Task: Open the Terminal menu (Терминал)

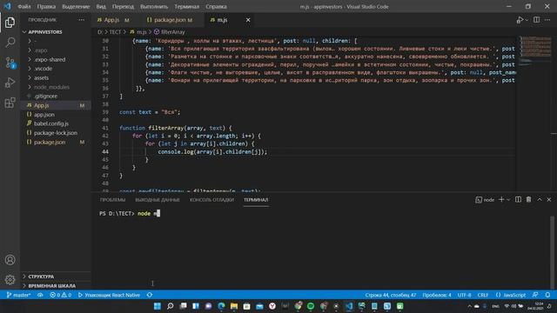Action: pyautogui.click(x=186, y=6)
